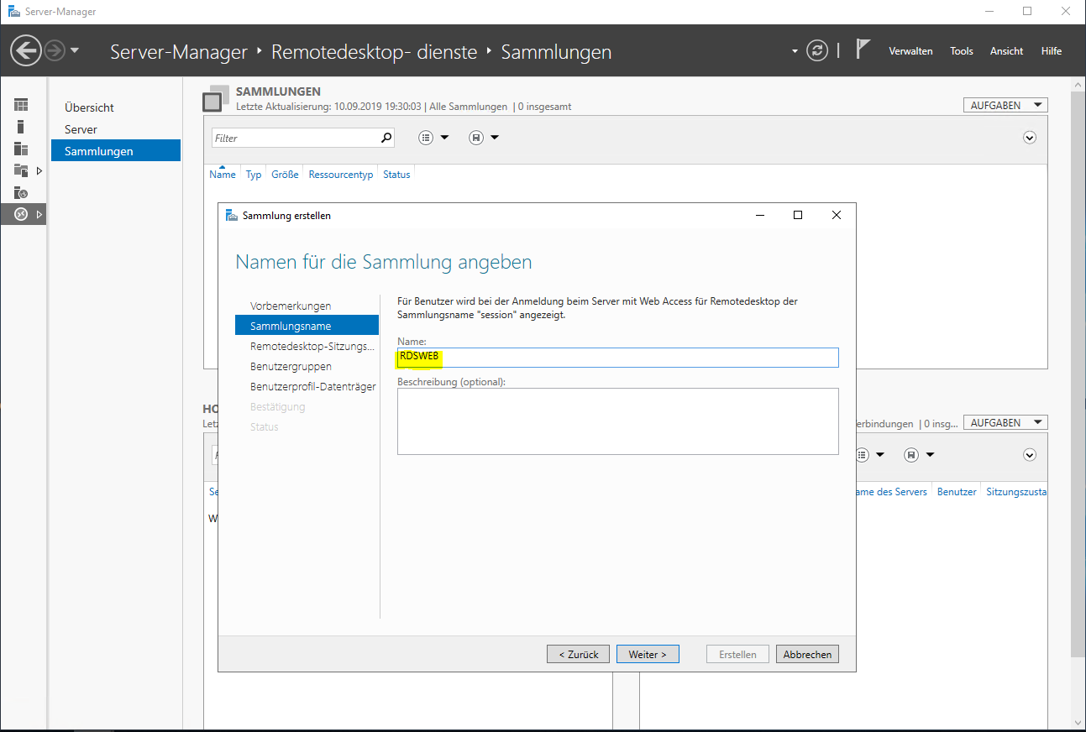Select the Sammlungsname wizard step

[307, 326]
